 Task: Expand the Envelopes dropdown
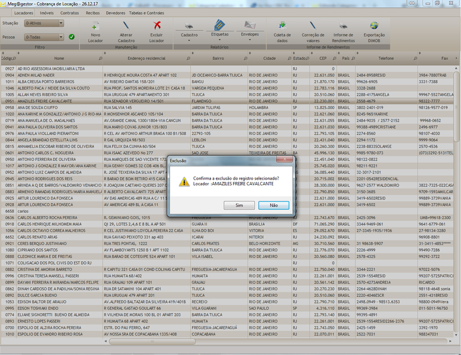(x=250, y=40)
